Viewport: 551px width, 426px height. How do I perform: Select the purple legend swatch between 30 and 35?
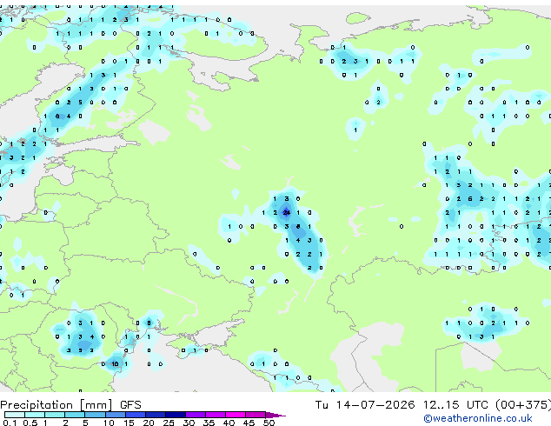pyautogui.click(x=196, y=415)
